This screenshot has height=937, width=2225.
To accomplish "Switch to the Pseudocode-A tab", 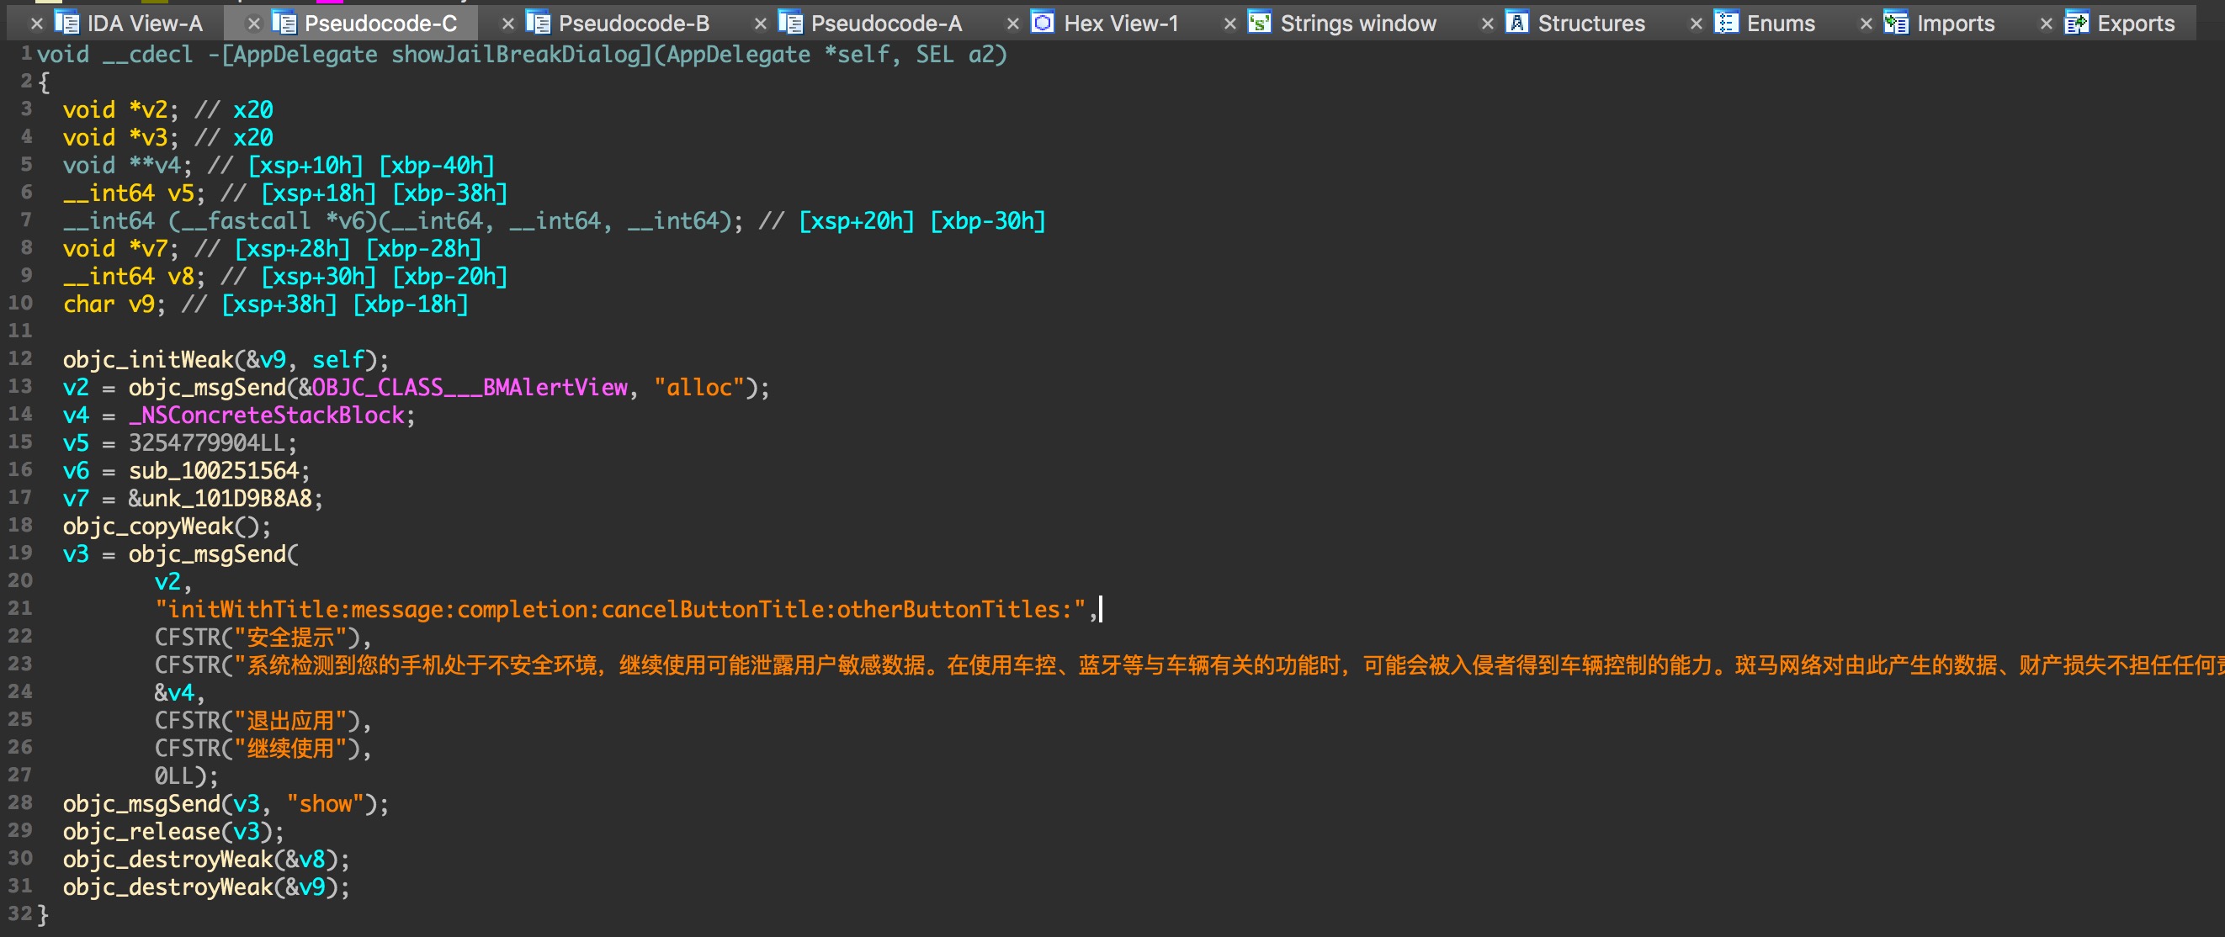I will (885, 24).
